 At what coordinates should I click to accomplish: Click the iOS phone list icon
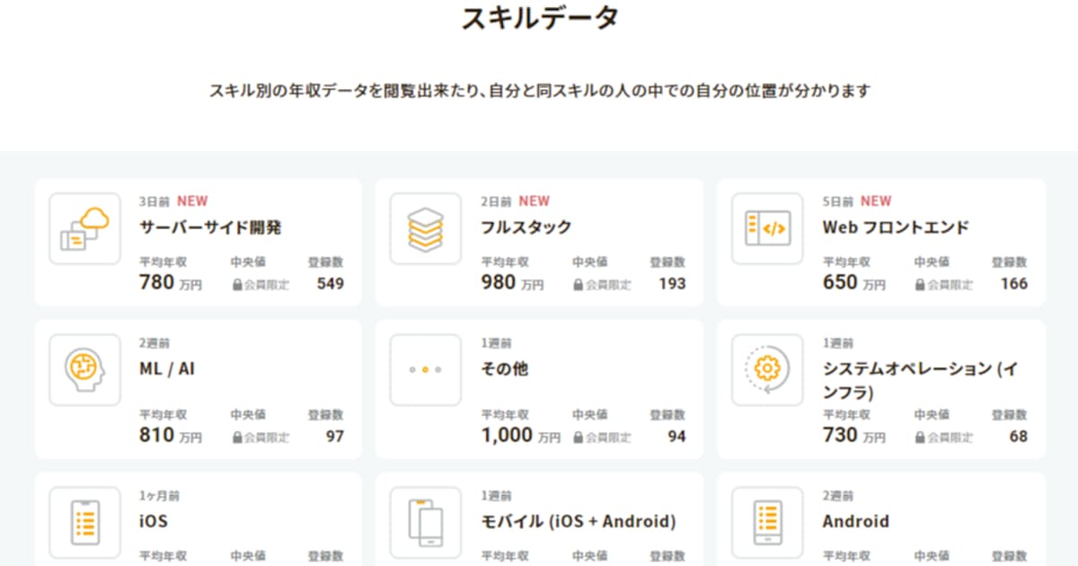pos(84,522)
